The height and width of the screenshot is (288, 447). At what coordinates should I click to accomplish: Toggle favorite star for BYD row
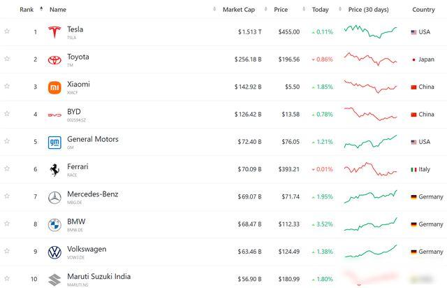[x=7, y=114]
